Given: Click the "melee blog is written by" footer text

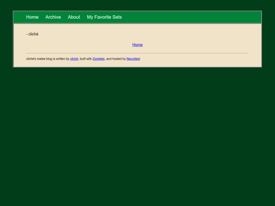Looking at the screenshot, I should click(53, 59).
